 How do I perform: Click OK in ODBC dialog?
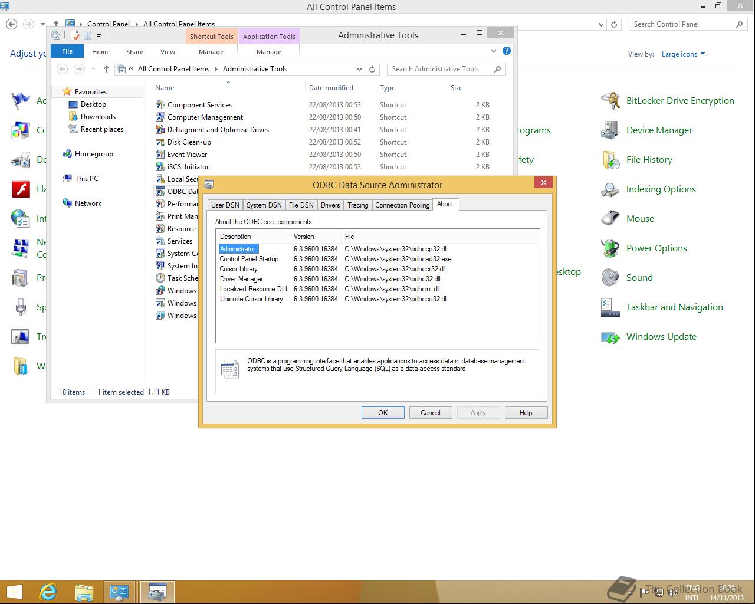click(383, 413)
